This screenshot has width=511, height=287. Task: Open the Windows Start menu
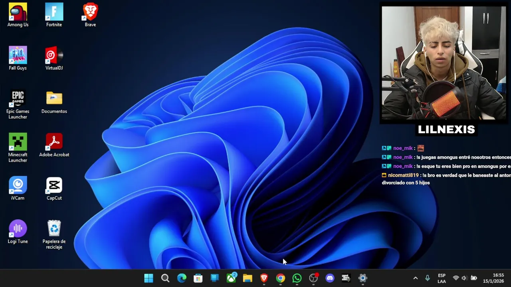pos(149,278)
